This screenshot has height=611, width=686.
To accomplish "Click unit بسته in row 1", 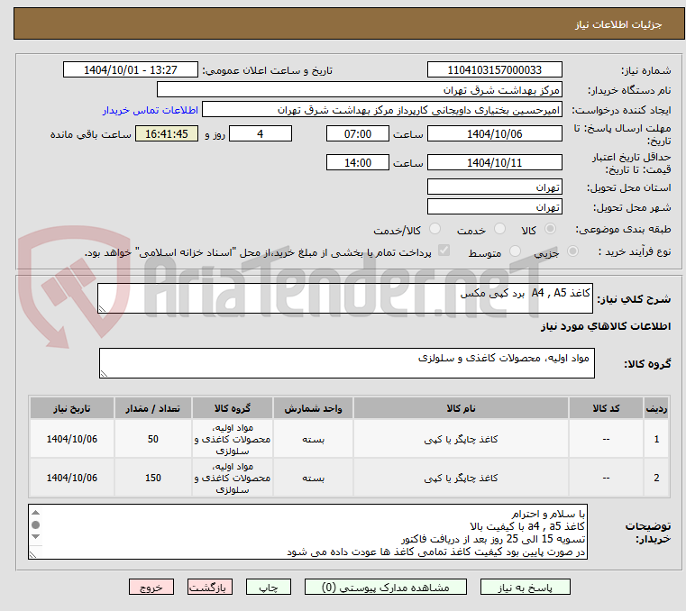I will pyautogui.click(x=313, y=439).
